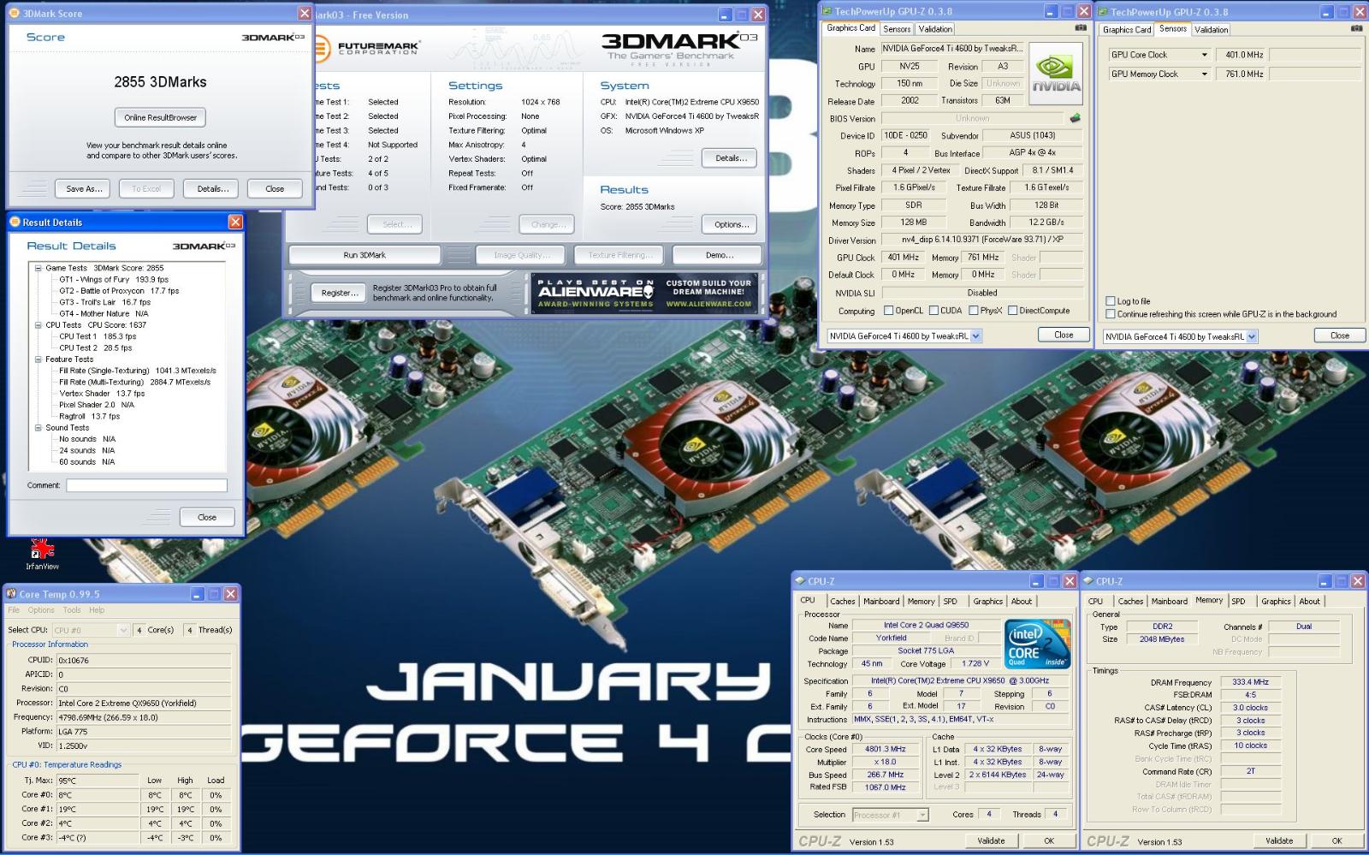
Task: Enable the OpenCL checkbox in GPU-Z
Action: [888, 311]
